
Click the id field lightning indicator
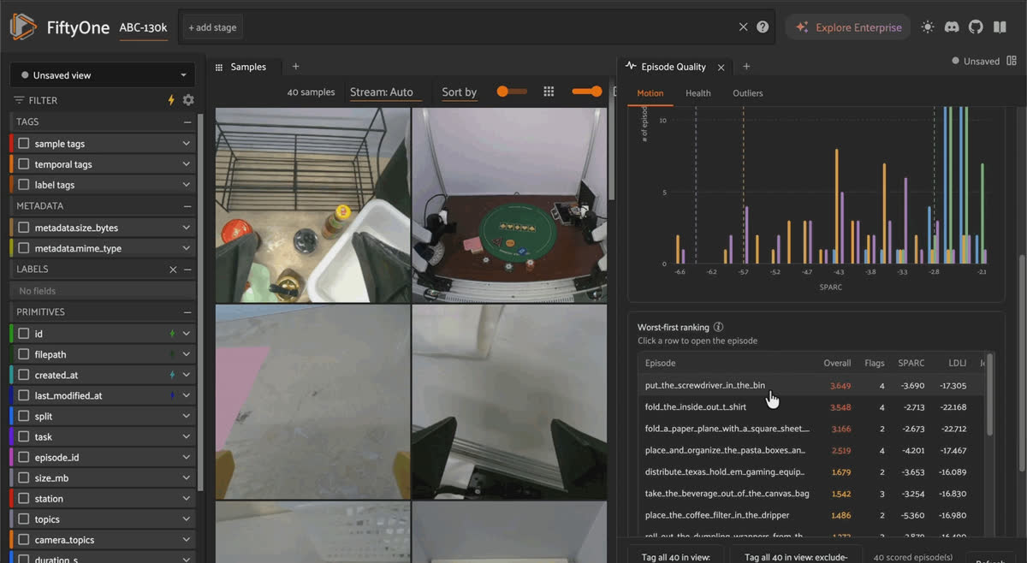pos(172,334)
